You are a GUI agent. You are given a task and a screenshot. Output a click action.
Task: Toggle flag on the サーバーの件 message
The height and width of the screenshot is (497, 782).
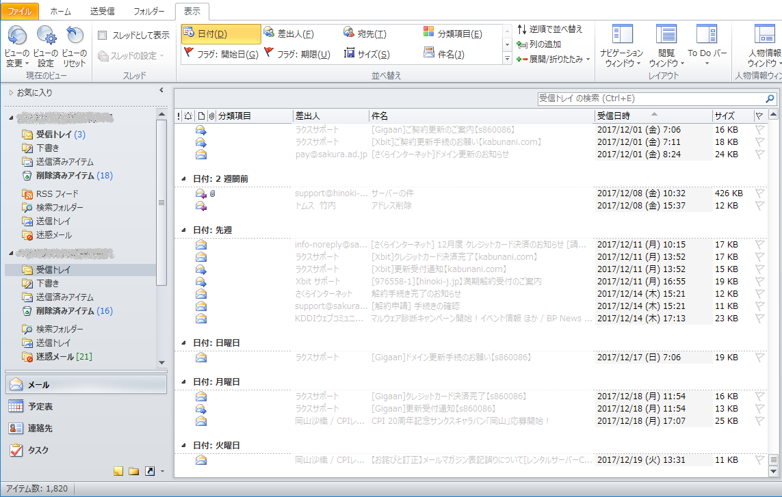(759, 193)
